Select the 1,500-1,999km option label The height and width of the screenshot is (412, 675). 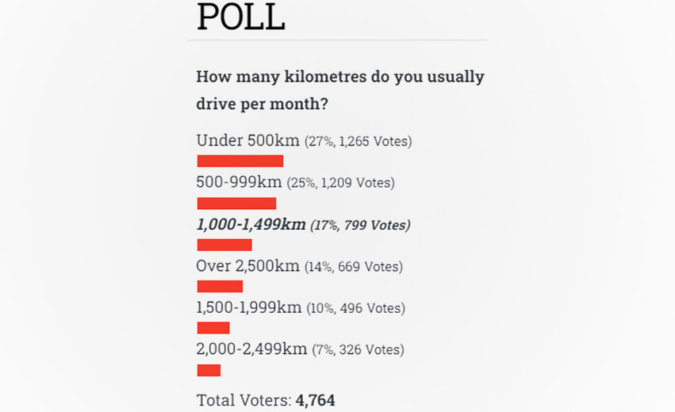click(249, 307)
